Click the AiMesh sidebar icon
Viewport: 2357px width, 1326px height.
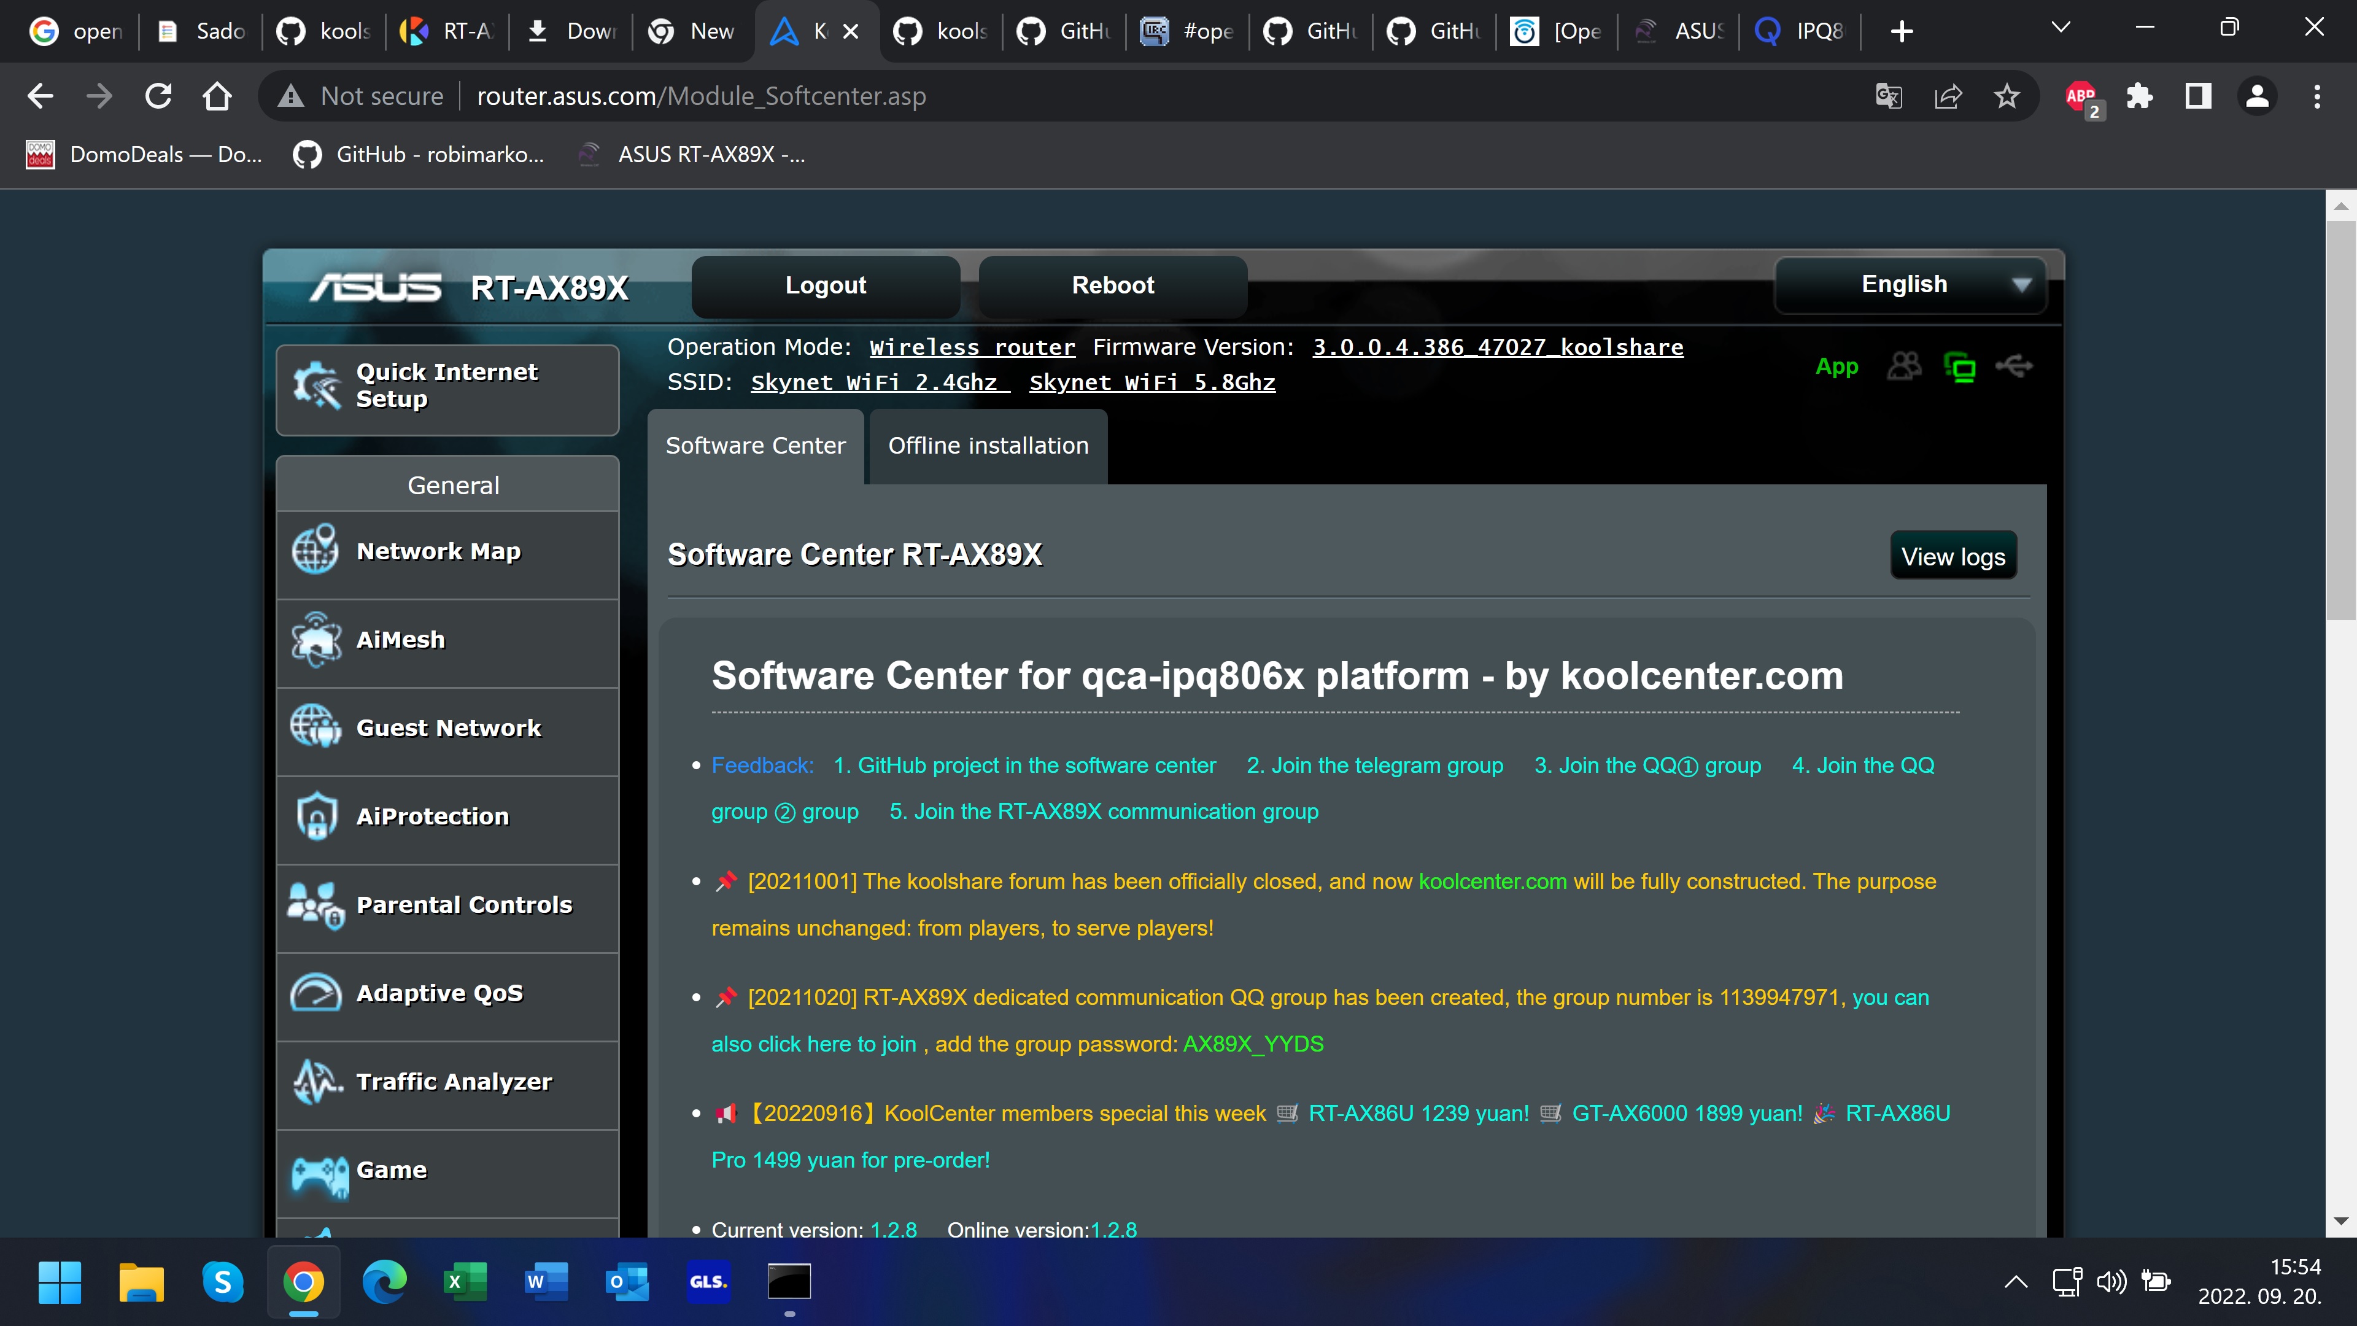pyautogui.click(x=315, y=638)
